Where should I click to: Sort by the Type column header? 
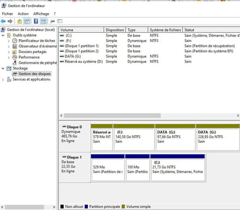click(x=137, y=30)
